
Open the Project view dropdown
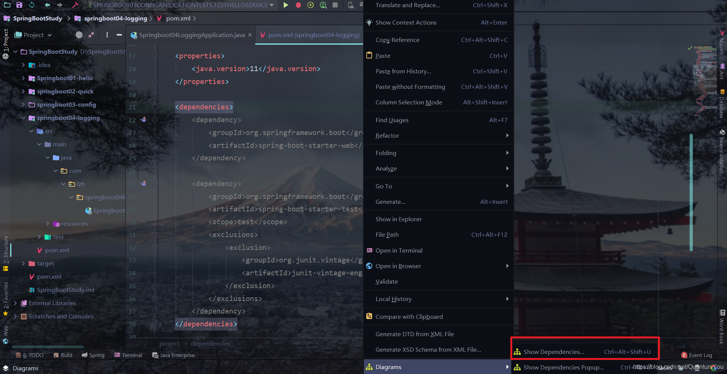tap(33, 35)
